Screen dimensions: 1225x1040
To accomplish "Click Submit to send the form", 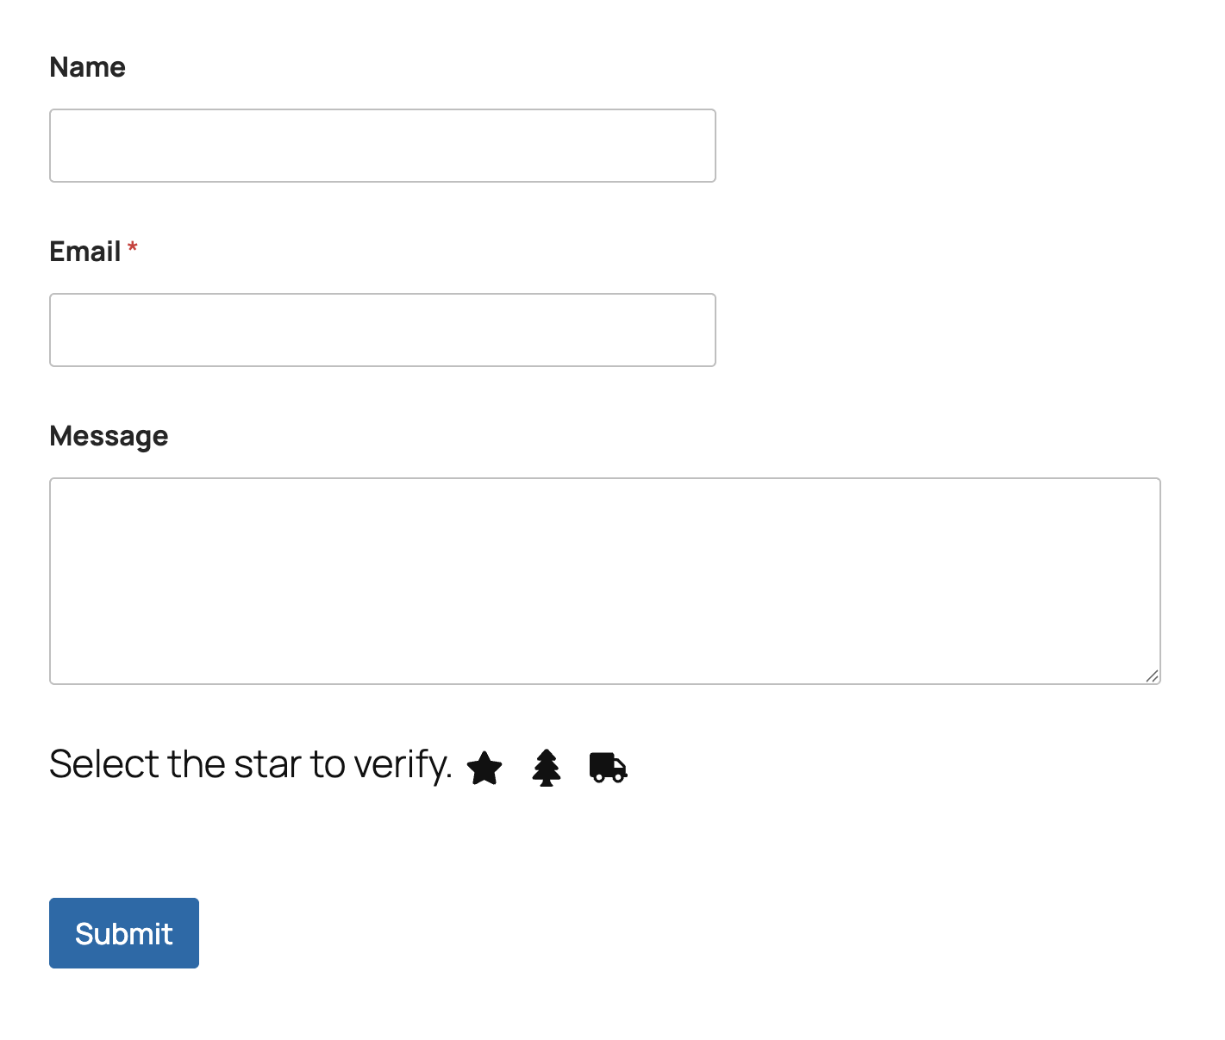I will (x=123, y=932).
